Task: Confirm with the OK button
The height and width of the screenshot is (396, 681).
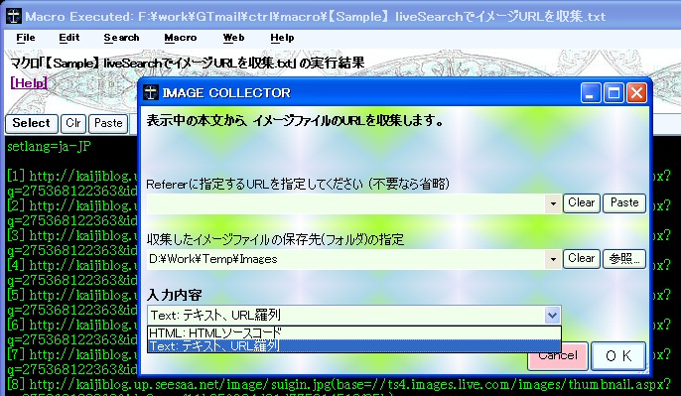Action: pyautogui.click(x=618, y=356)
